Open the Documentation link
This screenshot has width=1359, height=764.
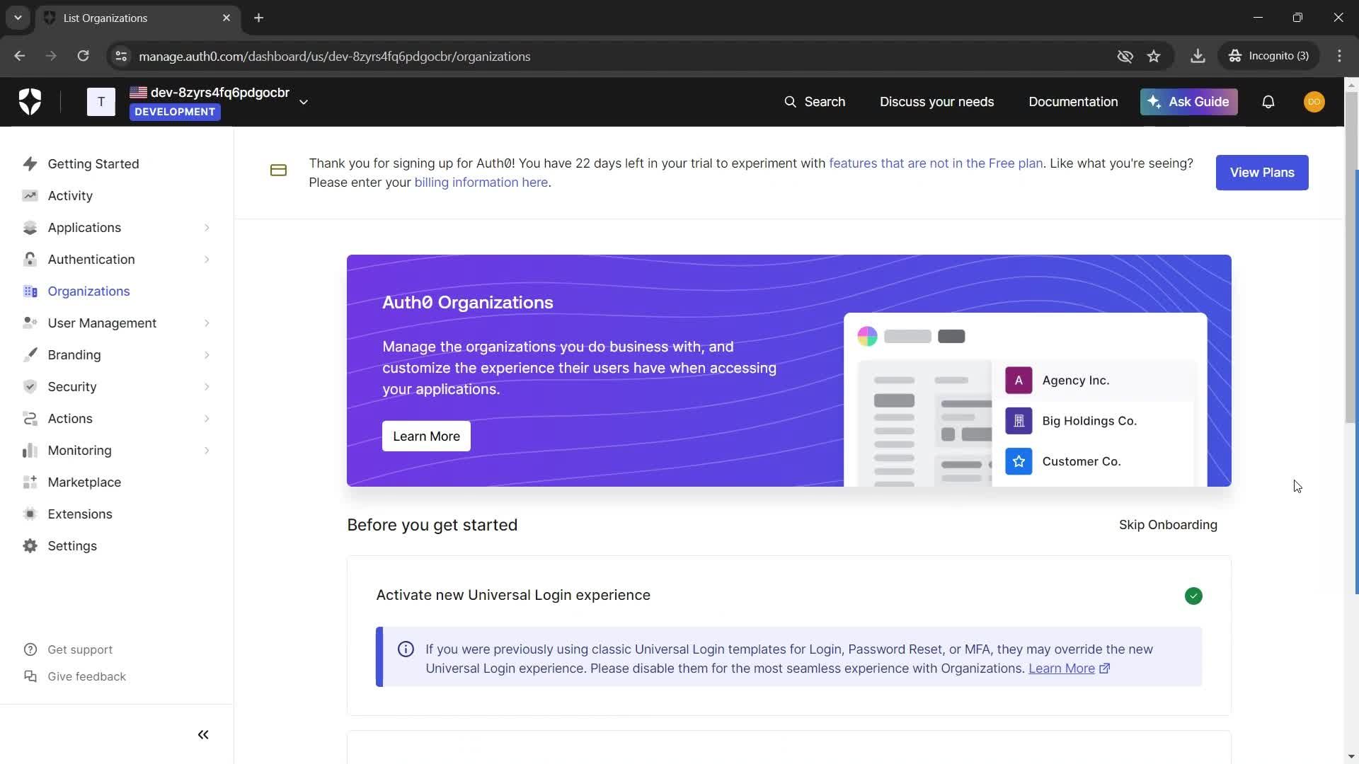[x=1073, y=102]
